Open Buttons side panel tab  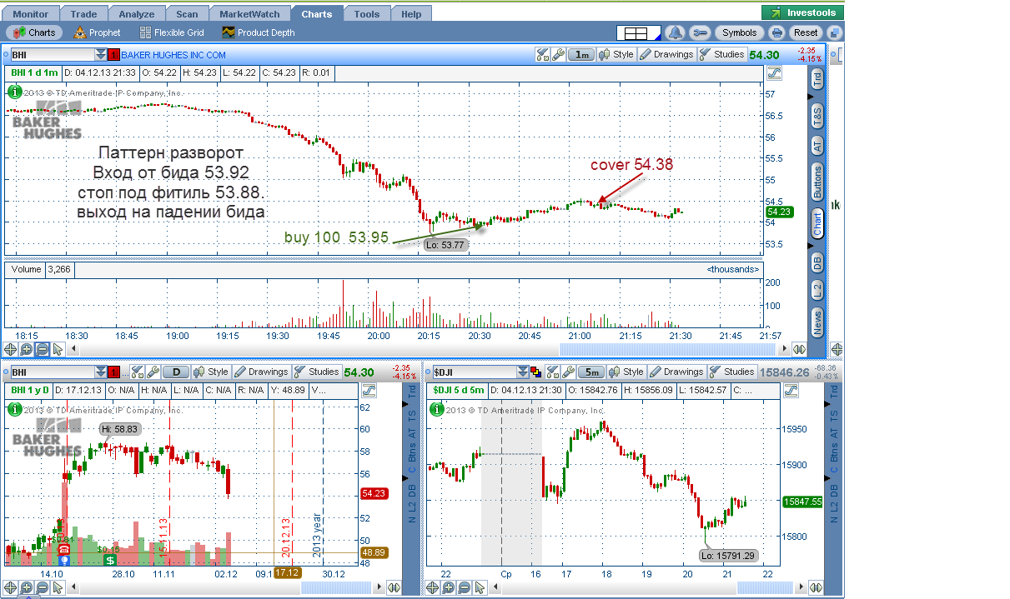point(817,182)
